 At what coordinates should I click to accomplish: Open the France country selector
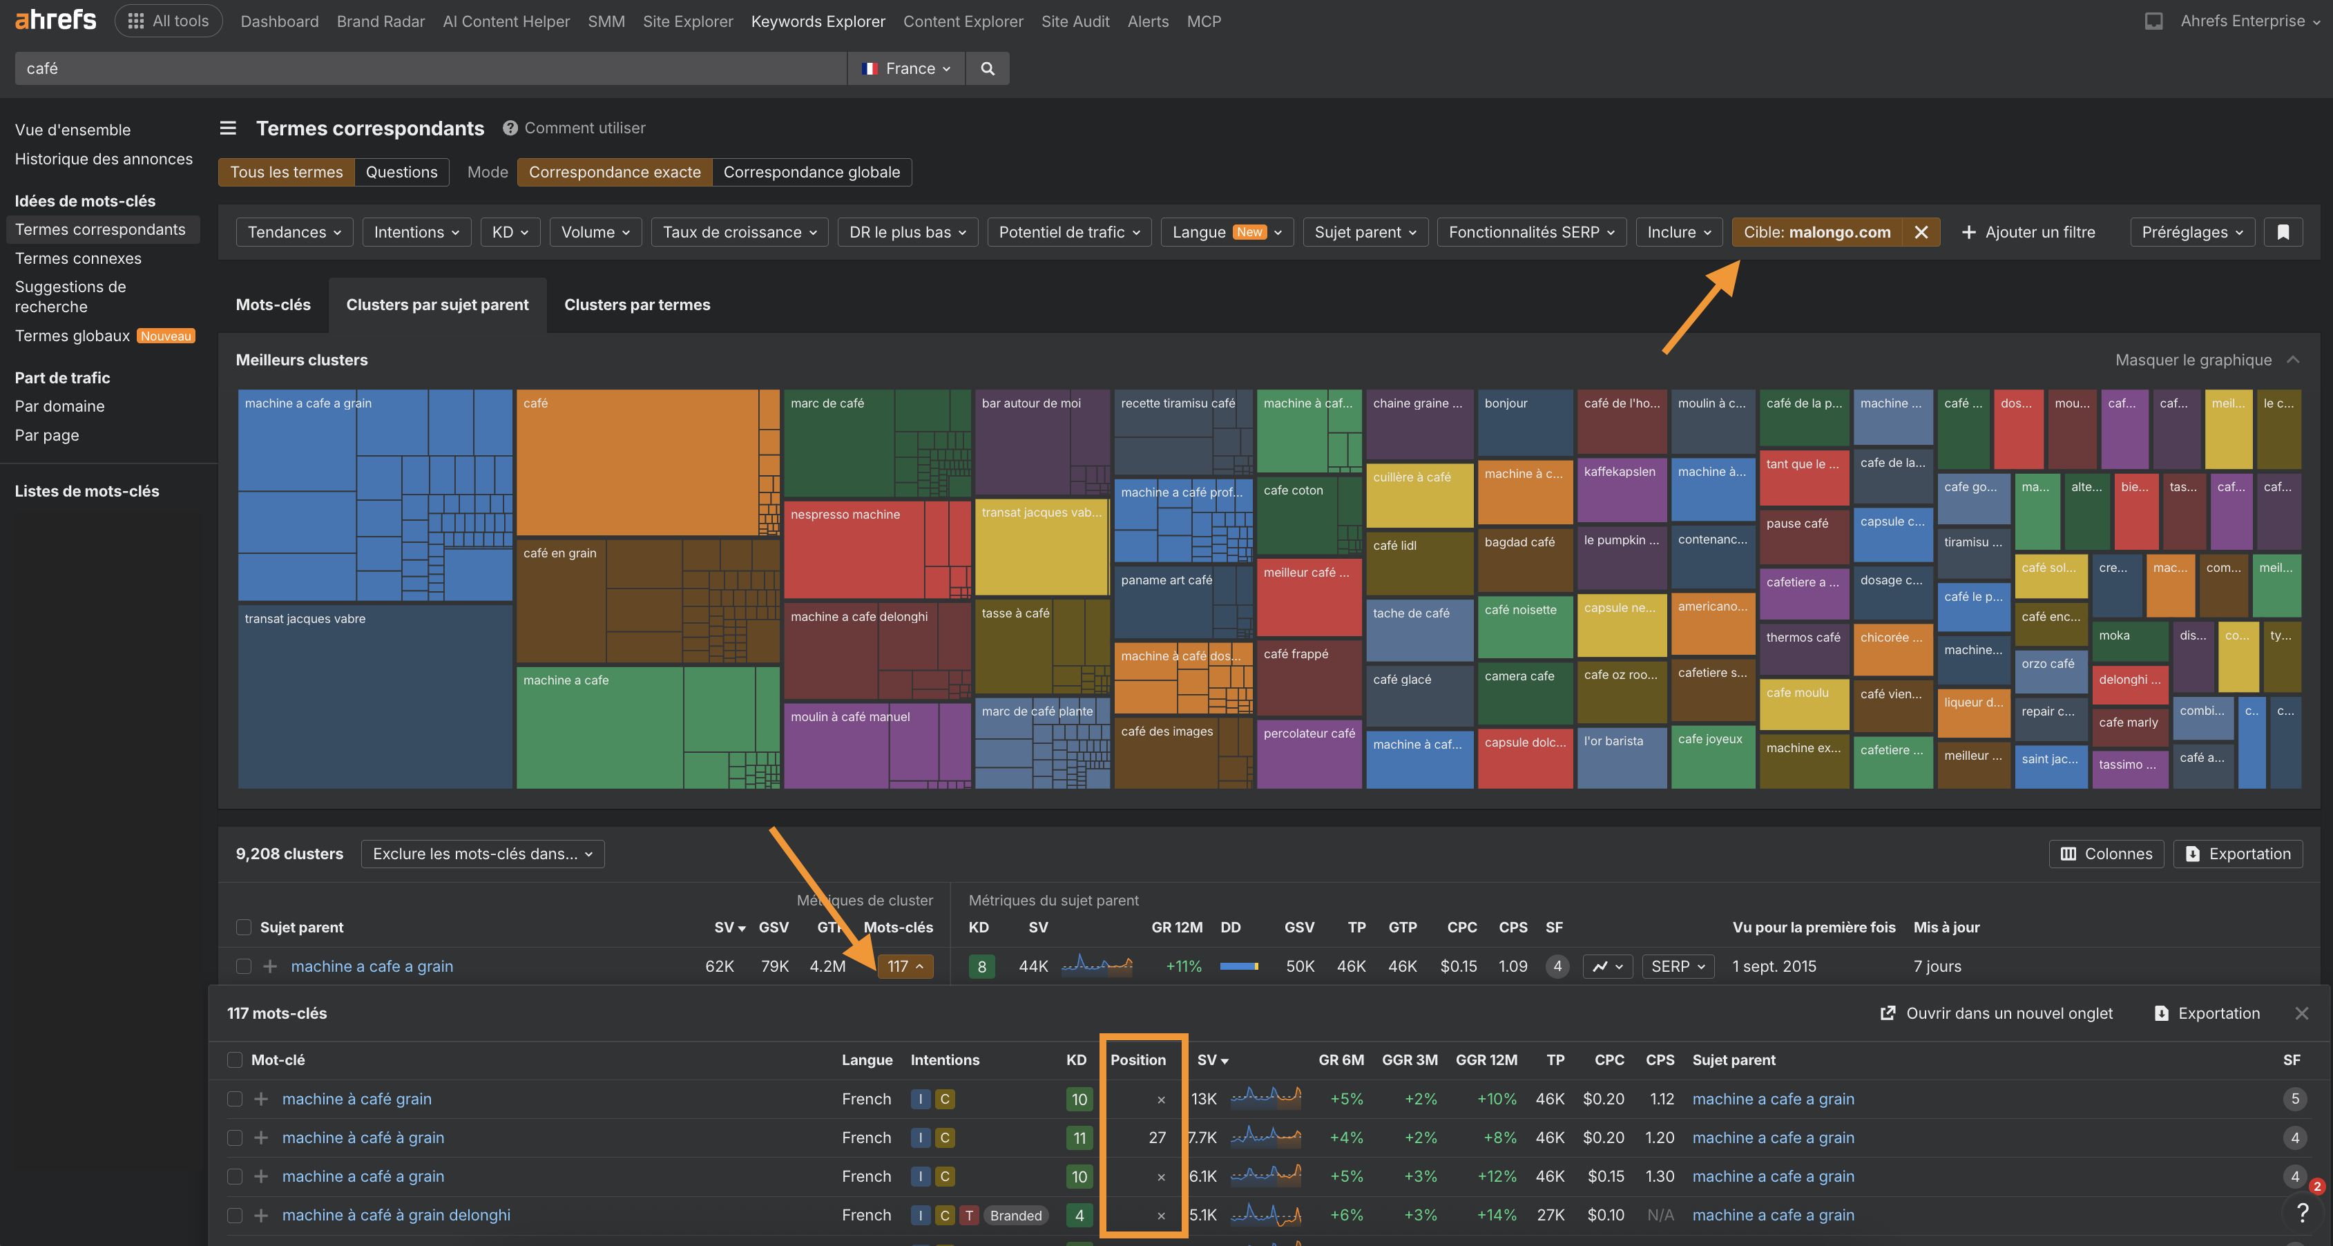tap(905, 68)
